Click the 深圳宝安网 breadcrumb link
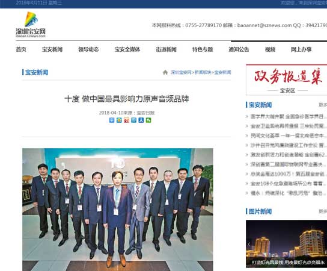The height and width of the screenshot is (271, 327). [x=181, y=72]
